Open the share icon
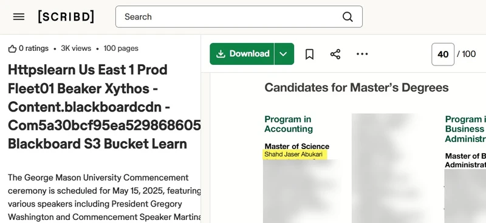This screenshot has height=223, width=486. [x=335, y=54]
